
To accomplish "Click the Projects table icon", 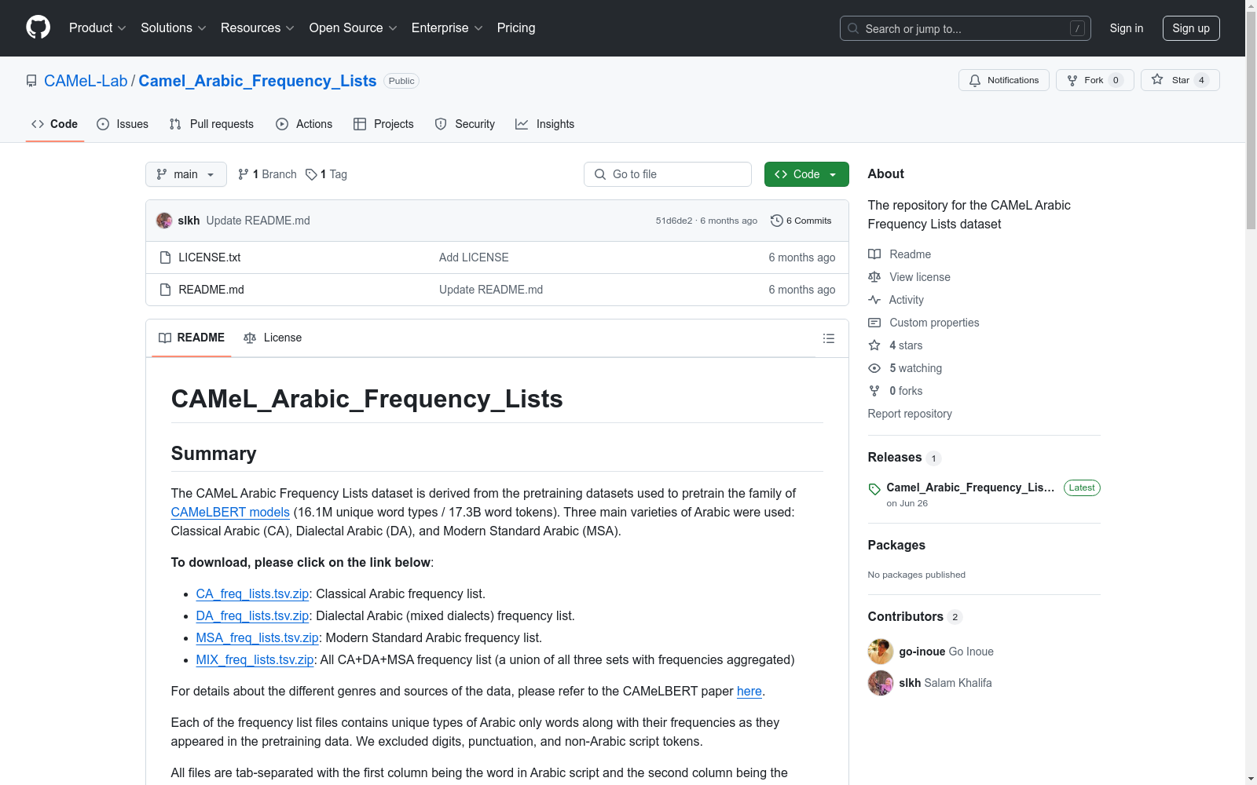I will coord(360,124).
